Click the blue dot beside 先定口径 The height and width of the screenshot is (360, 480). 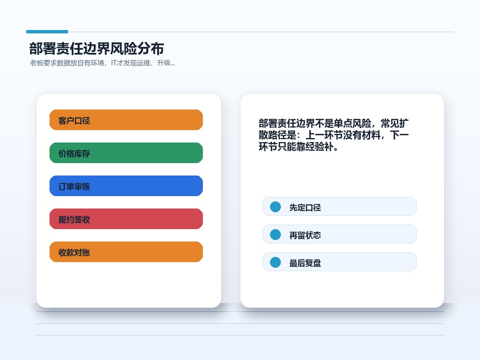pos(275,207)
